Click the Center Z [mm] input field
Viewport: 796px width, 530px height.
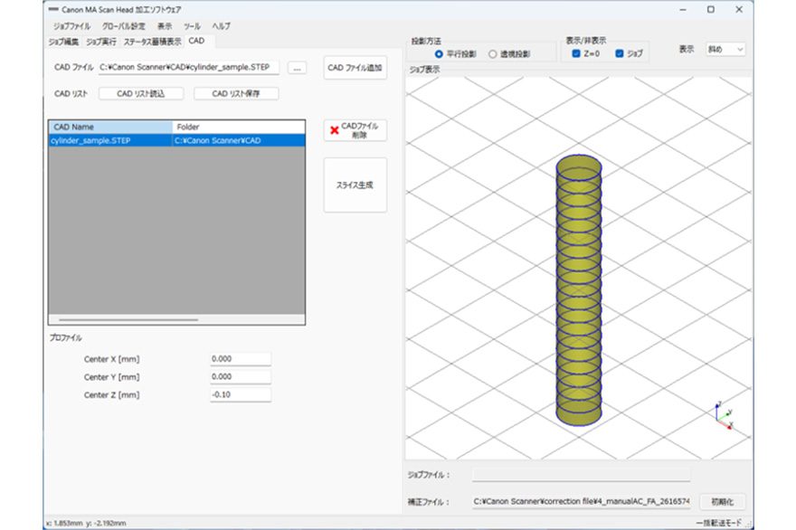point(241,395)
